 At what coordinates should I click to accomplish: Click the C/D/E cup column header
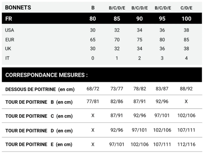coord(187,8)
